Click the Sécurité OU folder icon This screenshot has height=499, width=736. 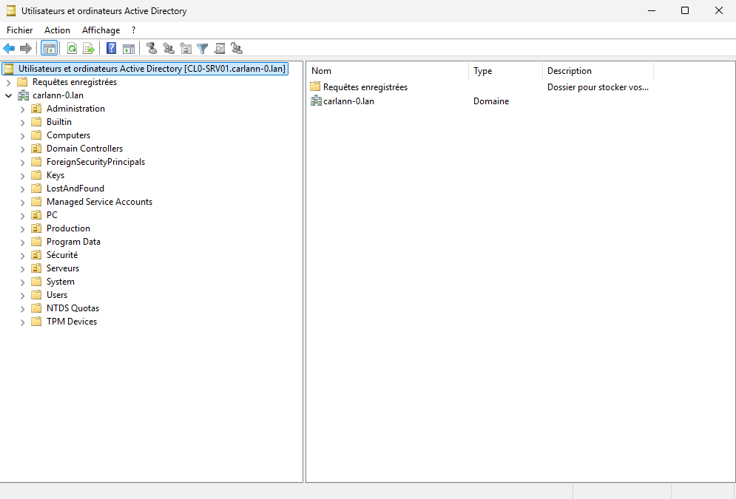pos(36,254)
